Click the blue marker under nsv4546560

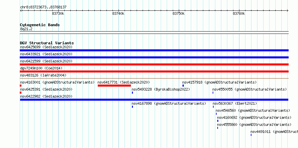click(216, 114)
